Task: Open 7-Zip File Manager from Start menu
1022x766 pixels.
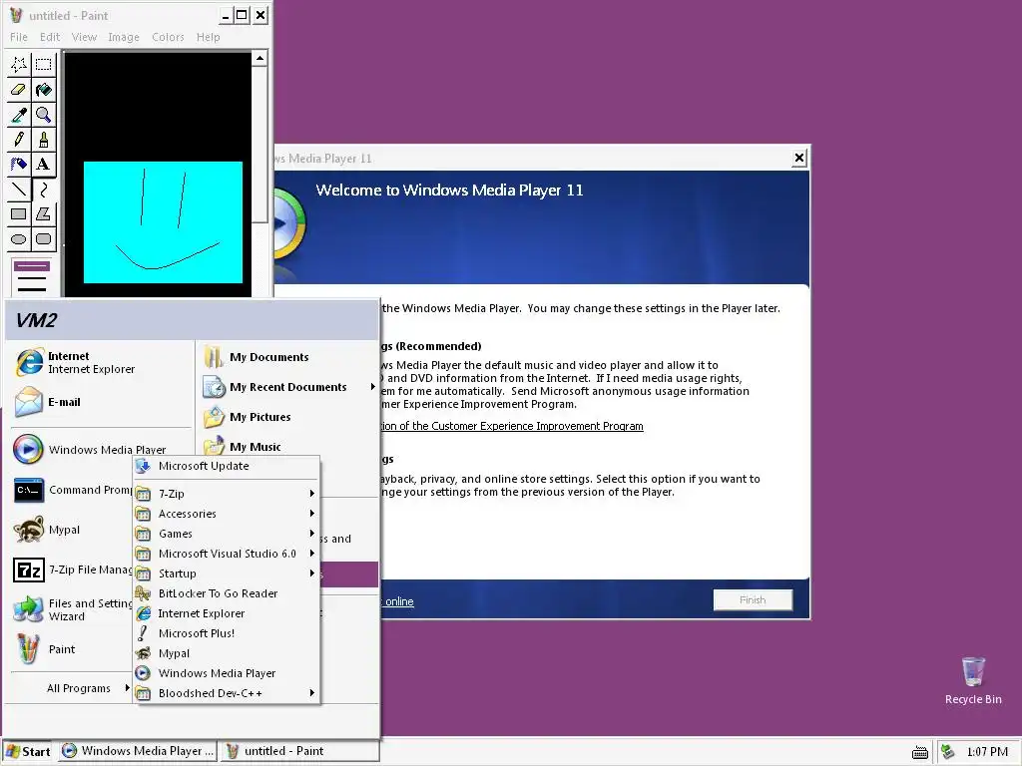Action: (72, 570)
